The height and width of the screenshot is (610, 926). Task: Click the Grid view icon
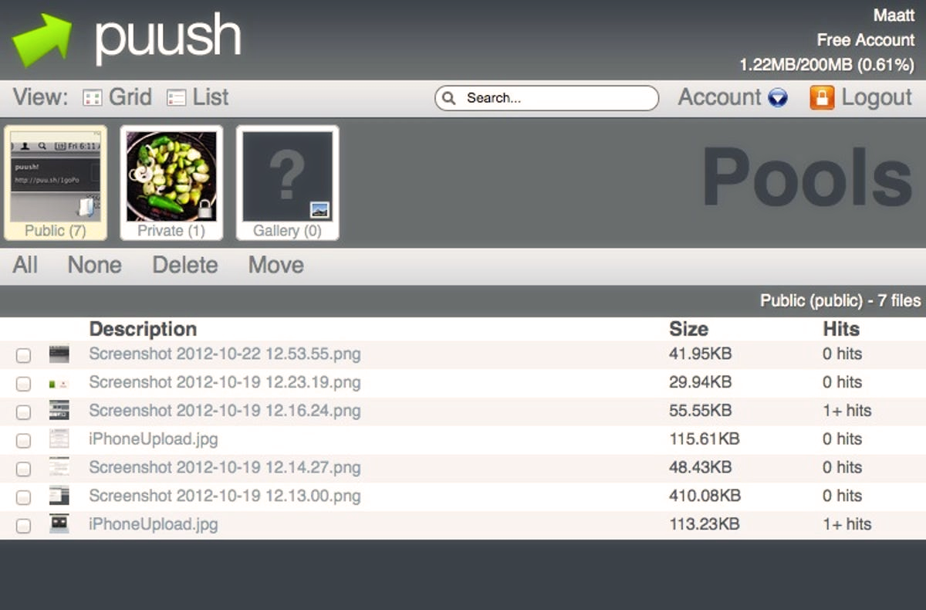pyautogui.click(x=93, y=98)
